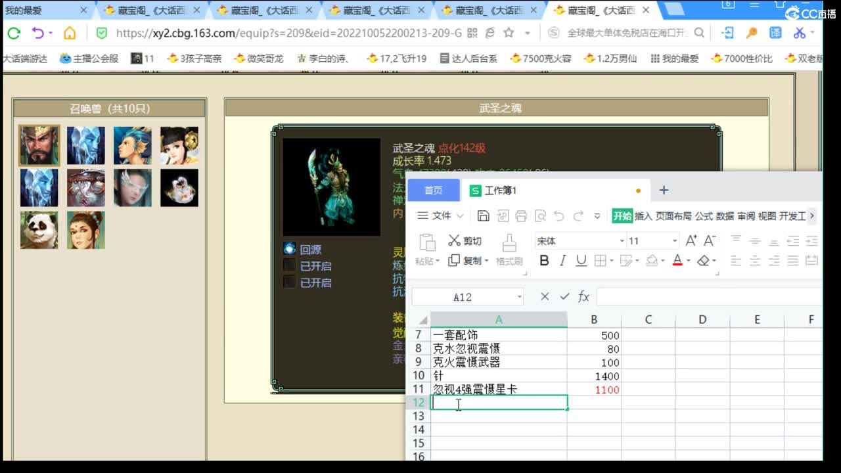Click the Fill Color bucket icon
The image size is (841, 473).
pos(652,261)
